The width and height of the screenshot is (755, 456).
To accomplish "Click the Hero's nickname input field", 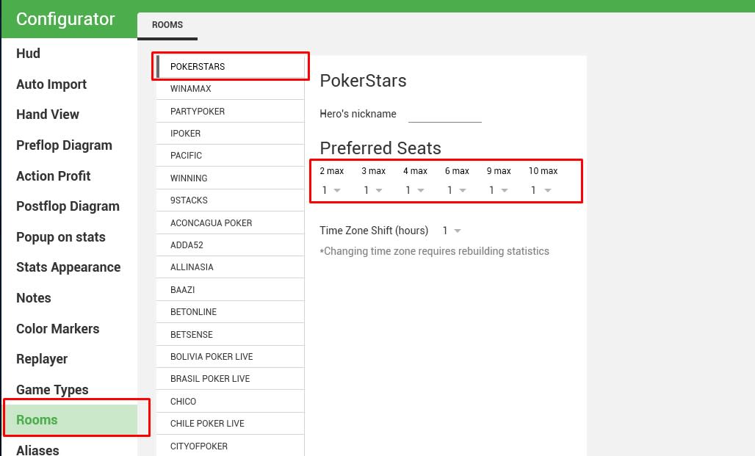I will coord(445,114).
